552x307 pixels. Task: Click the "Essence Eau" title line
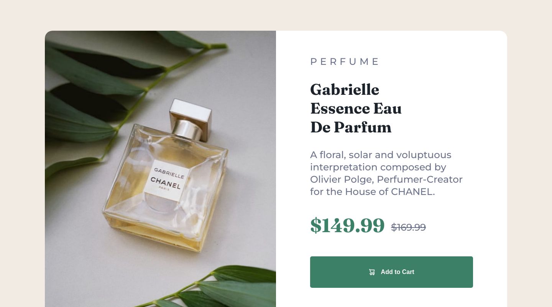(356, 109)
